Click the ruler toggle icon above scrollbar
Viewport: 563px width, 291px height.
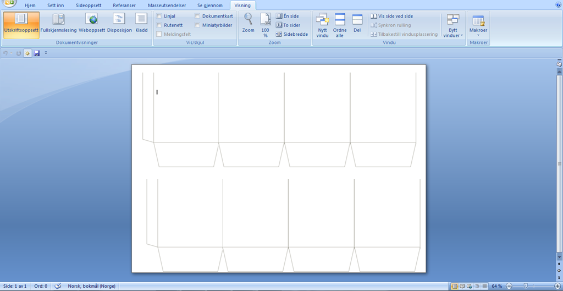[559, 64]
